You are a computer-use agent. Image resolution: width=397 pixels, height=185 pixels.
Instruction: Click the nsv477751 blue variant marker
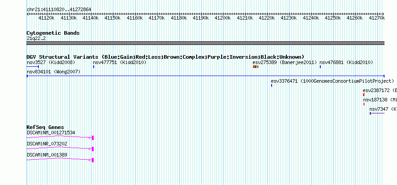click(x=94, y=67)
